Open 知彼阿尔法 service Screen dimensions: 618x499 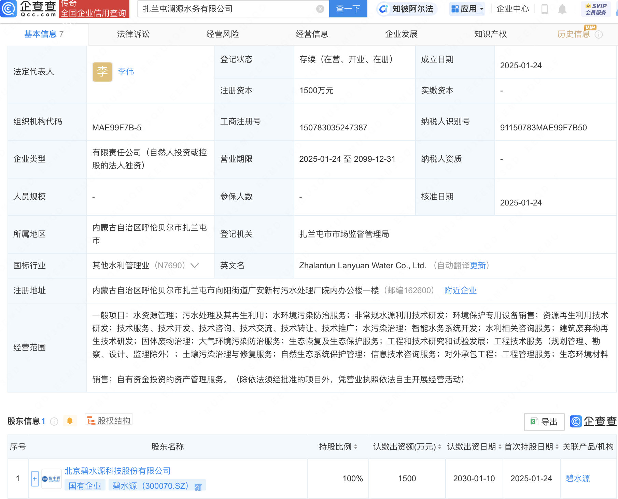click(x=406, y=9)
